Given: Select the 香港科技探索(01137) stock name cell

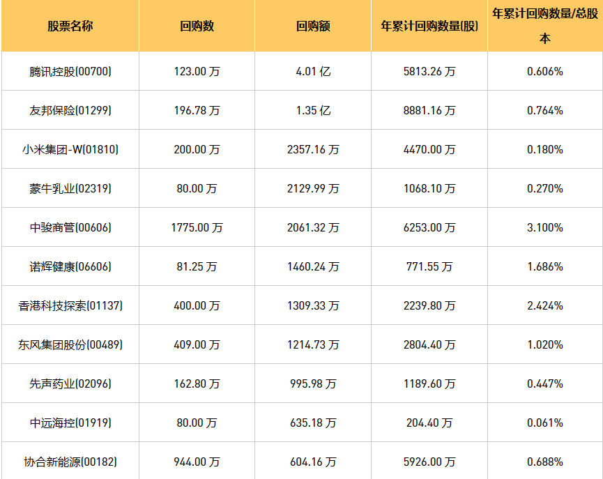Looking at the screenshot, I should [70, 305].
